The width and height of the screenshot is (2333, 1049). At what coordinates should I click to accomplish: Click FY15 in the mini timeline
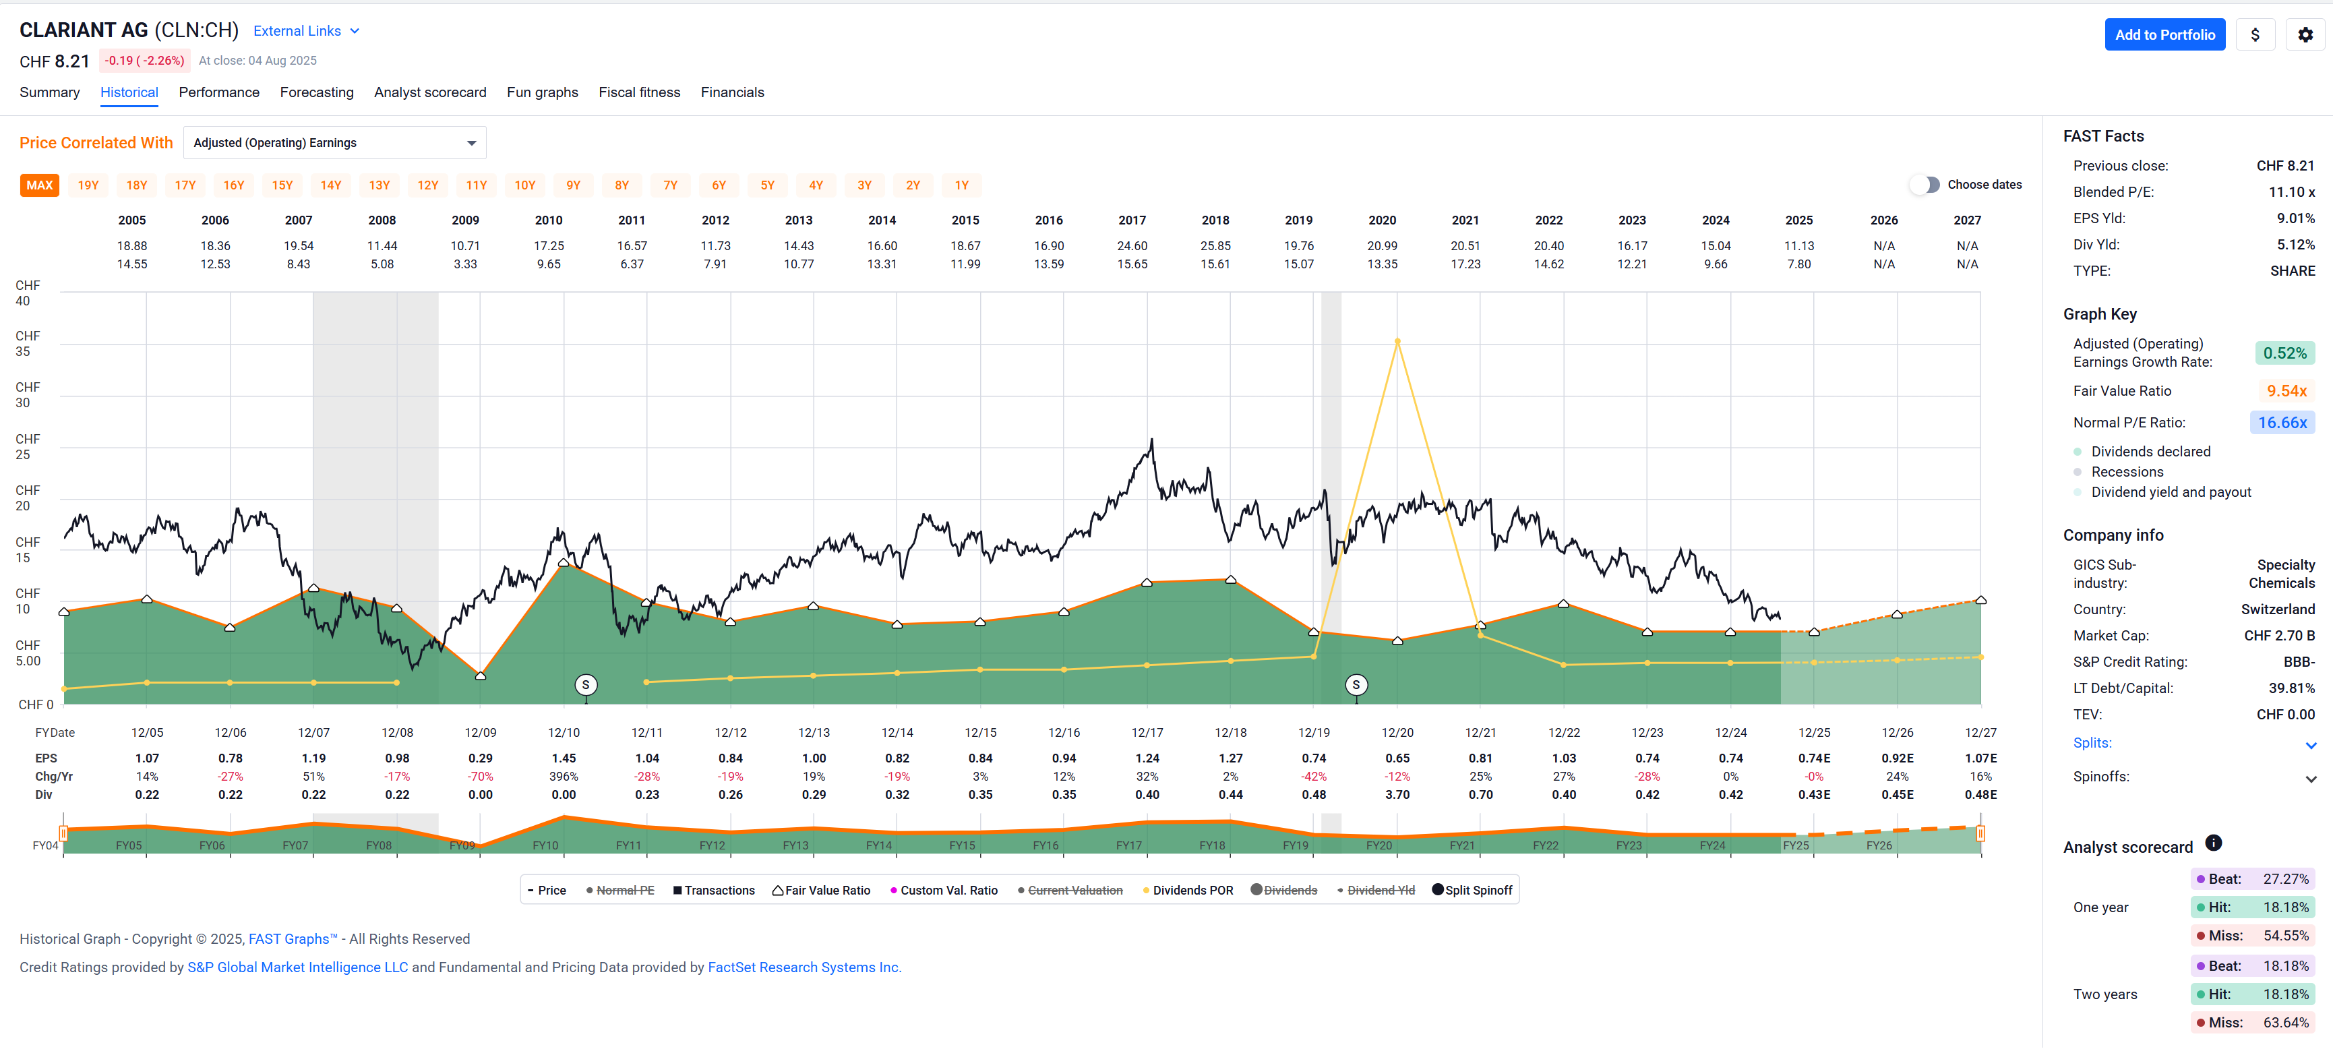coord(962,846)
